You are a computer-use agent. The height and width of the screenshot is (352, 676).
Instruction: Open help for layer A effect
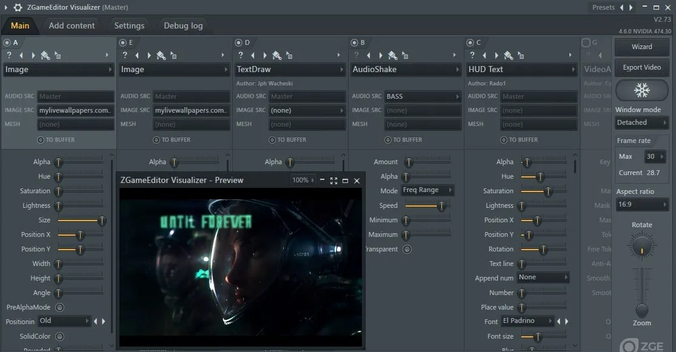tap(9, 55)
